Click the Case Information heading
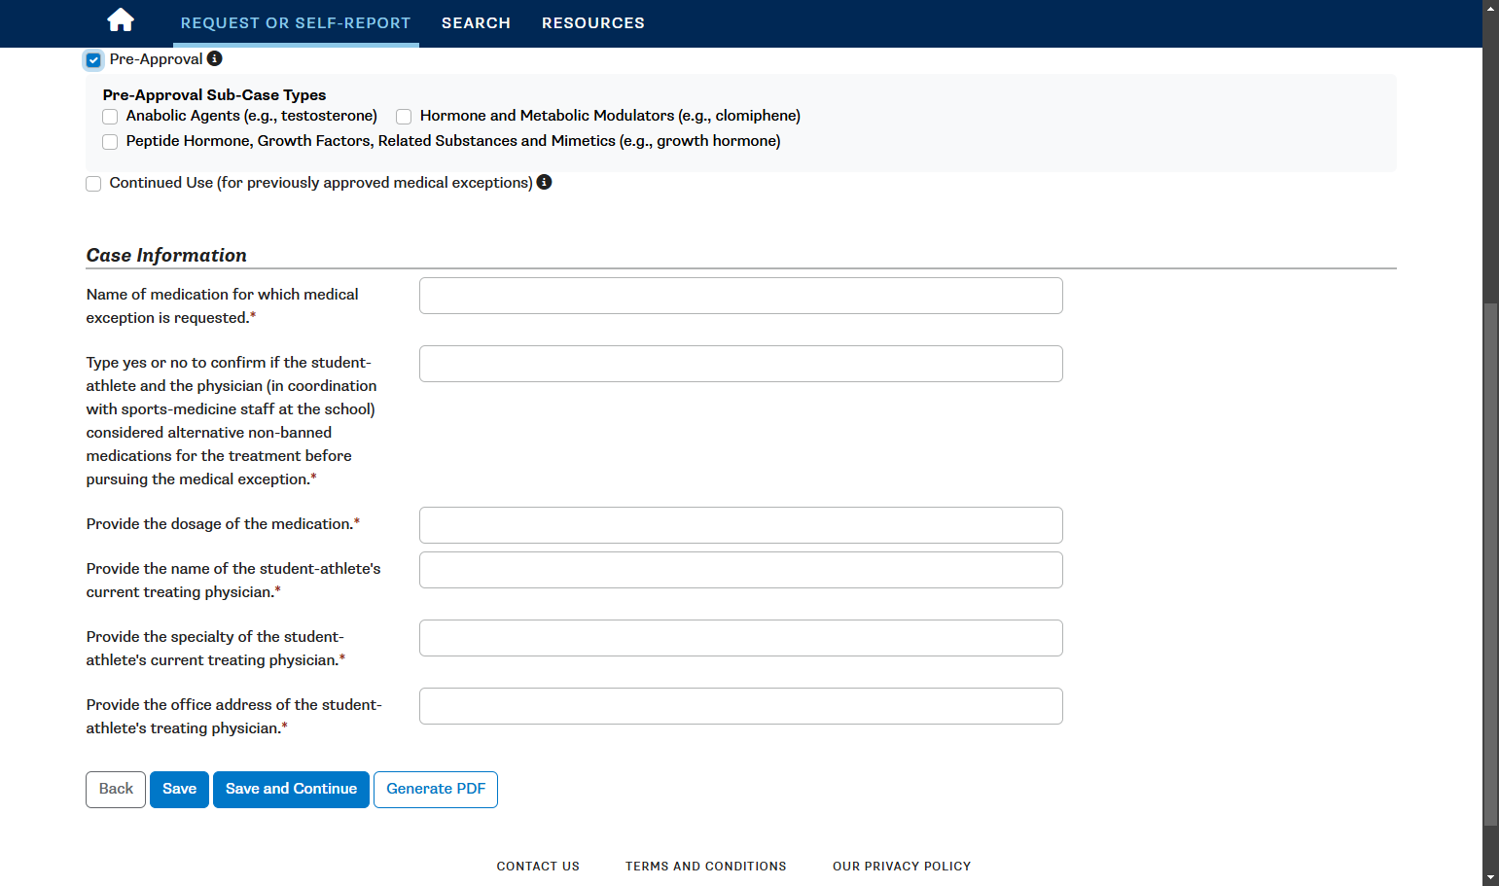Image resolution: width=1499 pixels, height=886 pixels. [166, 255]
